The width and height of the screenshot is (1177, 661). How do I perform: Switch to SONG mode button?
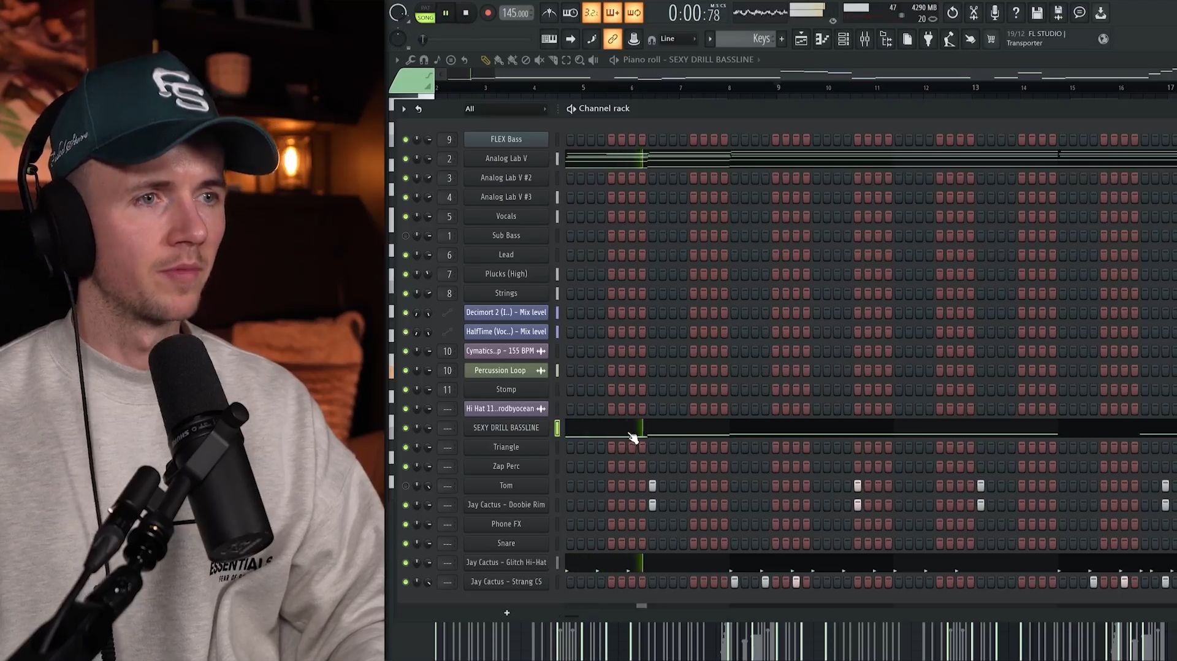tap(425, 18)
